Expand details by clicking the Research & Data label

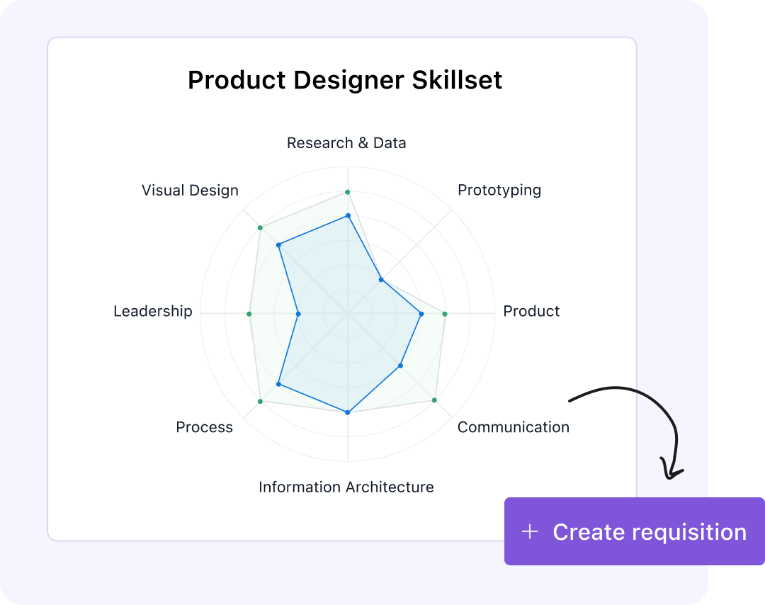click(346, 142)
